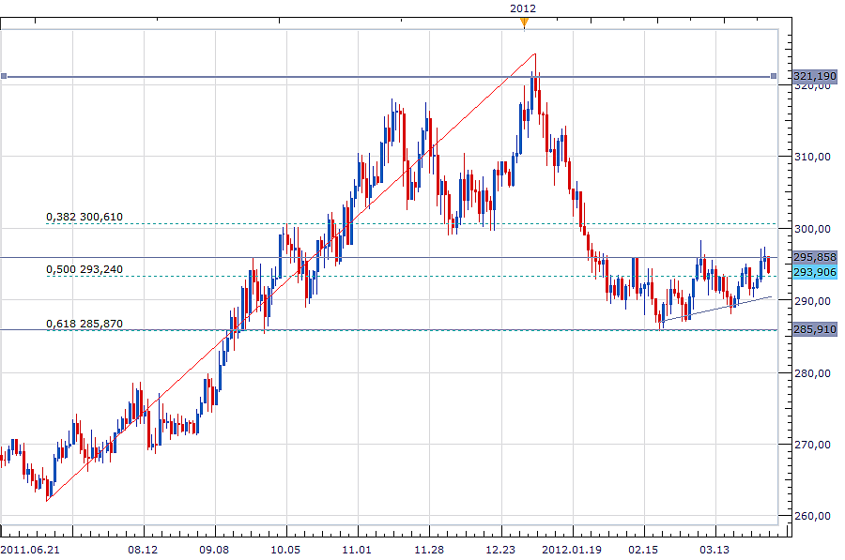Image resolution: width=845 pixels, height=560 pixels.
Task: Select left handle of the 321,190 line
Action: point(4,76)
